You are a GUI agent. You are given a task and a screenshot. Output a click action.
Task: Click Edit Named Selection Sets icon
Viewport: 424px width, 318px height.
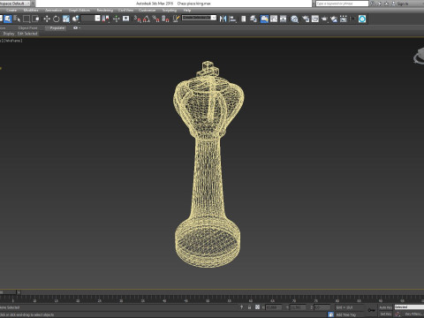click(176, 19)
